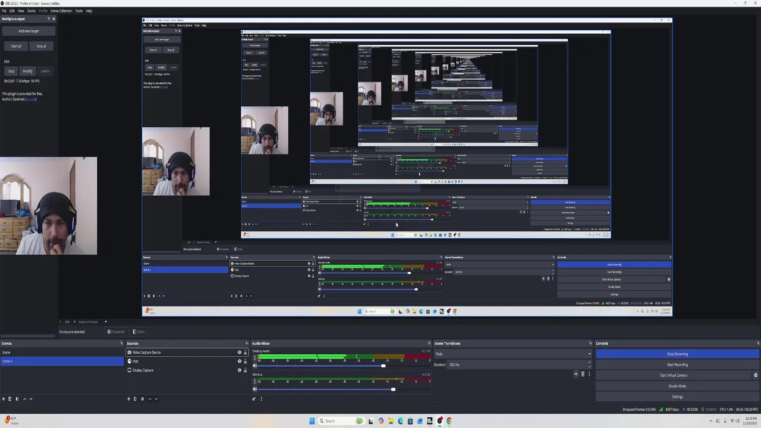The image size is (761, 428).
Task: Open the Tools menu
Action: click(x=78, y=11)
